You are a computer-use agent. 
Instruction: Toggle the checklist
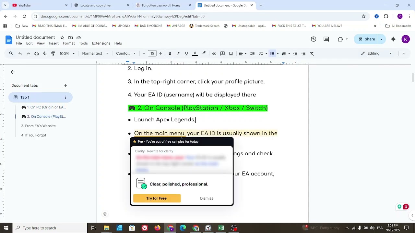pos(261,53)
